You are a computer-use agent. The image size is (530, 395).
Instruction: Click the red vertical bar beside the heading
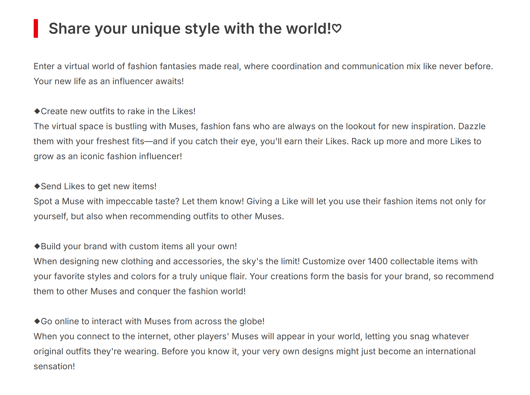[x=36, y=28]
